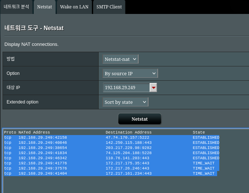Click the Display NAT connections description
The height and width of the screenshot is (193, 249).
point(32,44)
